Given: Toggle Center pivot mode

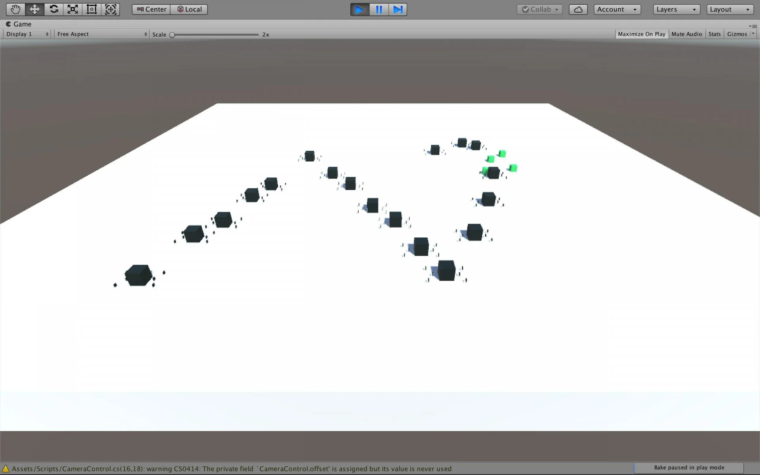Looking at the screenshot, I should pyautogui.click(x=151, y=9).
